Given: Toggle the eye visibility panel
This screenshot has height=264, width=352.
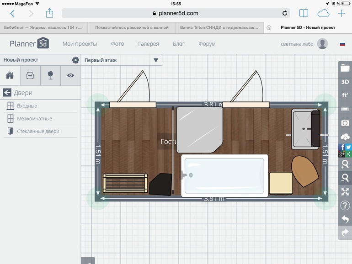Looking at the screenshot, I should (x=70, y=76).
